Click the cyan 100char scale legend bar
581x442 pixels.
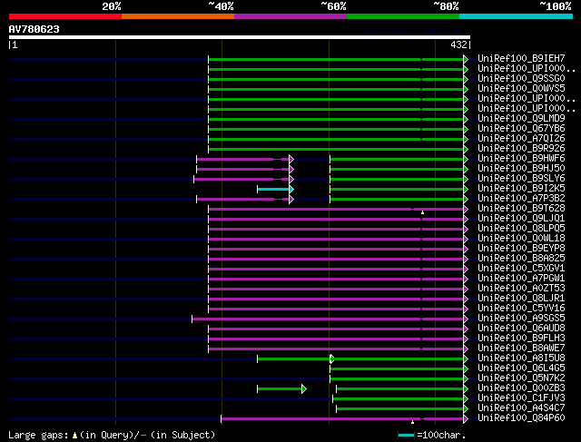[406, 436]
